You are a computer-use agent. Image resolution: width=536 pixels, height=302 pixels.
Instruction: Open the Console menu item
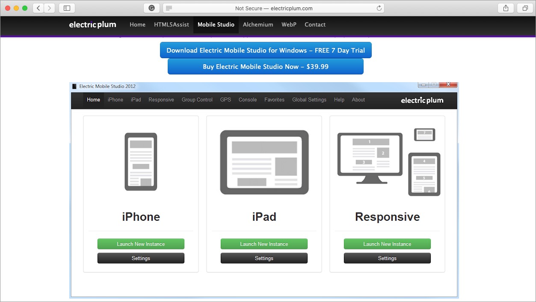pyautogui.click(x=247, y=100)
